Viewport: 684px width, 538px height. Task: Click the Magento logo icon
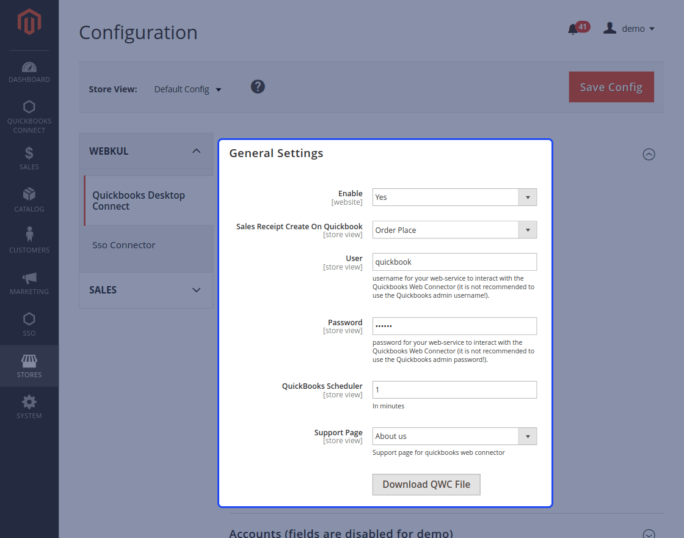coord(29,21)
